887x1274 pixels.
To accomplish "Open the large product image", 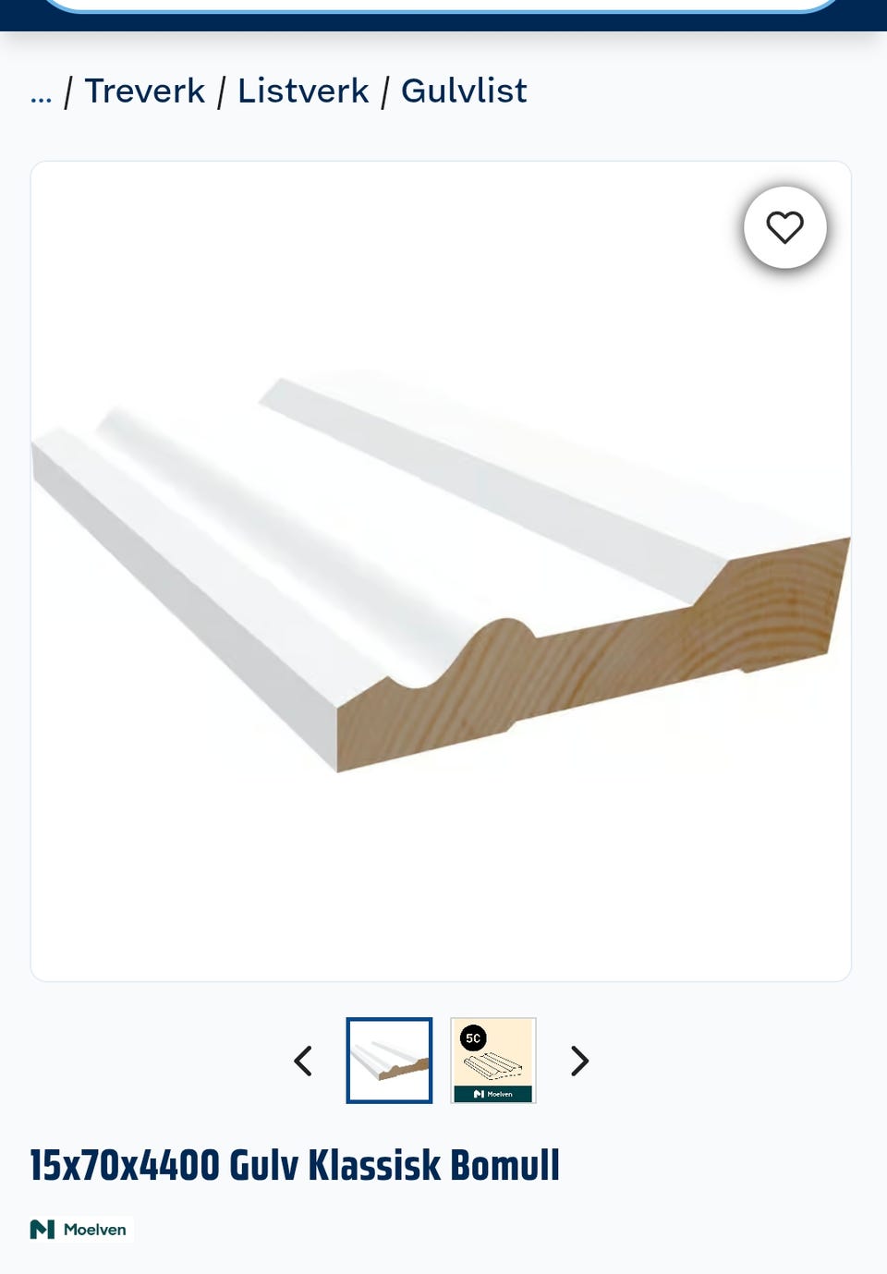I will coord(441,571).
